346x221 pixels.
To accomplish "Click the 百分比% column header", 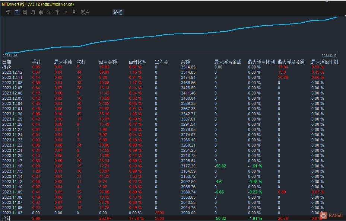I will point(137,62).
